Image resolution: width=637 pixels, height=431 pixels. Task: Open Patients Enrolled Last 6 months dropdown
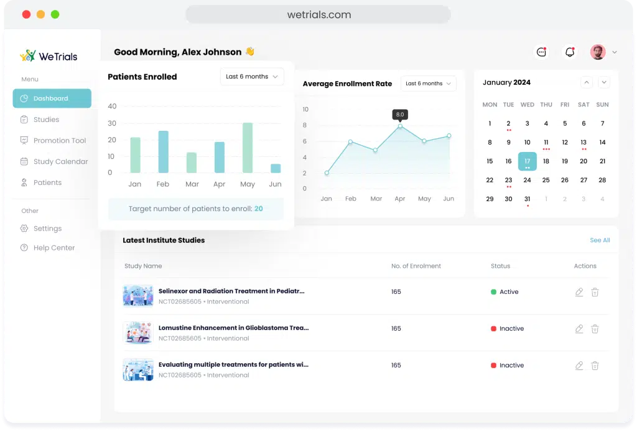(x=252, y=77)
